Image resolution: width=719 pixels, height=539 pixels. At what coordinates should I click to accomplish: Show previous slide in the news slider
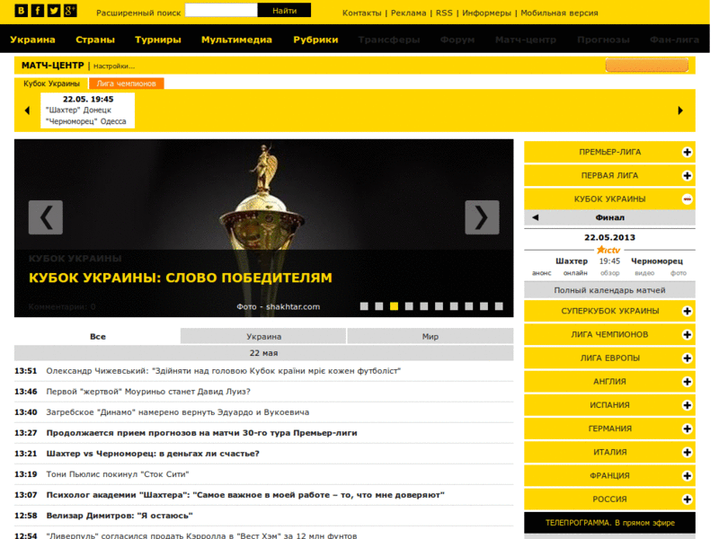pyautogui.click(x=46, y=217)
